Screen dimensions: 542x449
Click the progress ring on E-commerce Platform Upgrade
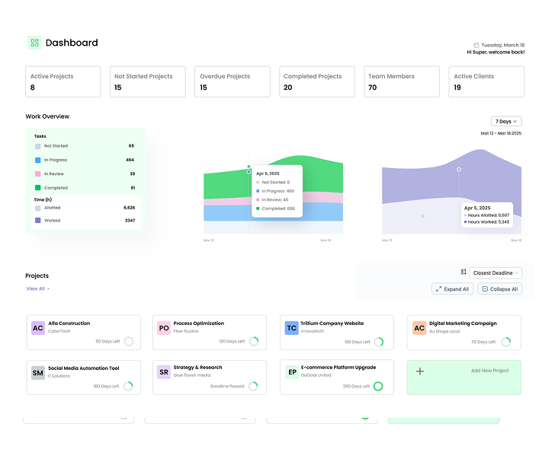377,386
